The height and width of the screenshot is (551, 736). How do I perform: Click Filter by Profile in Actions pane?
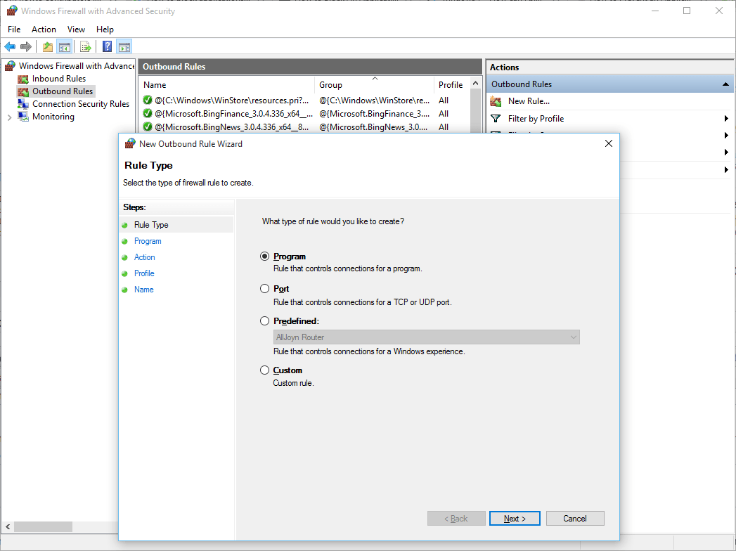[x=536, y=119]
